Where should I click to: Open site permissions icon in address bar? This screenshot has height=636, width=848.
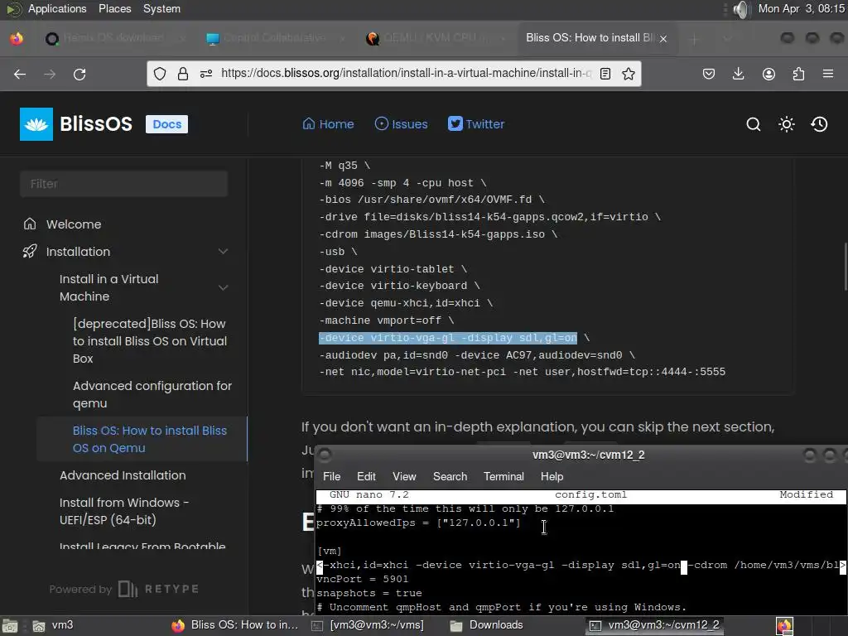[206, 74]
